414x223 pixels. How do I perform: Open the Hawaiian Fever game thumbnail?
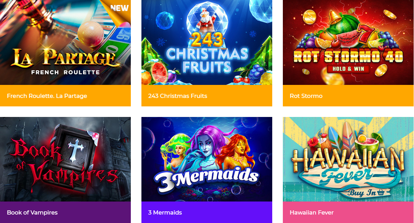[x=348, y=159]
